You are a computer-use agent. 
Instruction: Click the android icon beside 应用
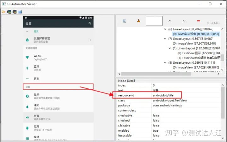tap(27, 128)
